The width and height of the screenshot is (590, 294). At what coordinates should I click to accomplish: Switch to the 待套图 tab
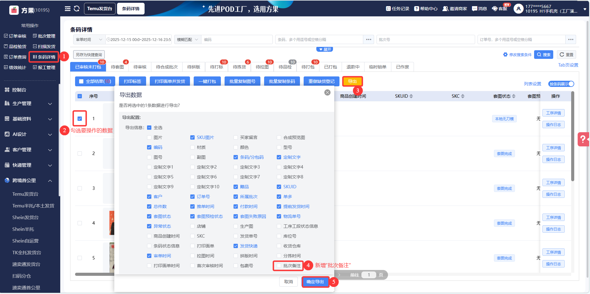click(117, 67)
